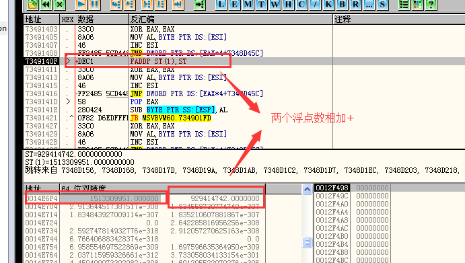Click the HEX 数据 column header
The height and width of the screenshot is (263, 465).
[94, 20]
